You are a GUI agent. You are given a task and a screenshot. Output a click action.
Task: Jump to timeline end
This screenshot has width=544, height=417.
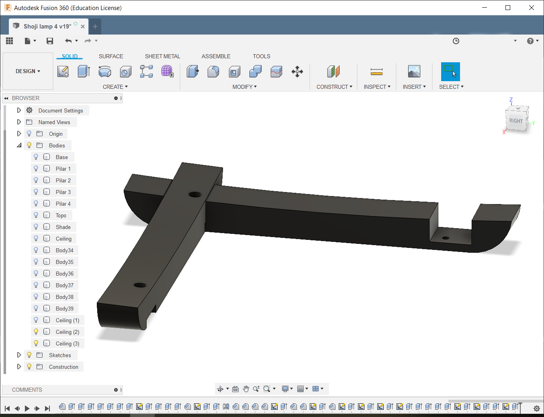tap(47, 409)
